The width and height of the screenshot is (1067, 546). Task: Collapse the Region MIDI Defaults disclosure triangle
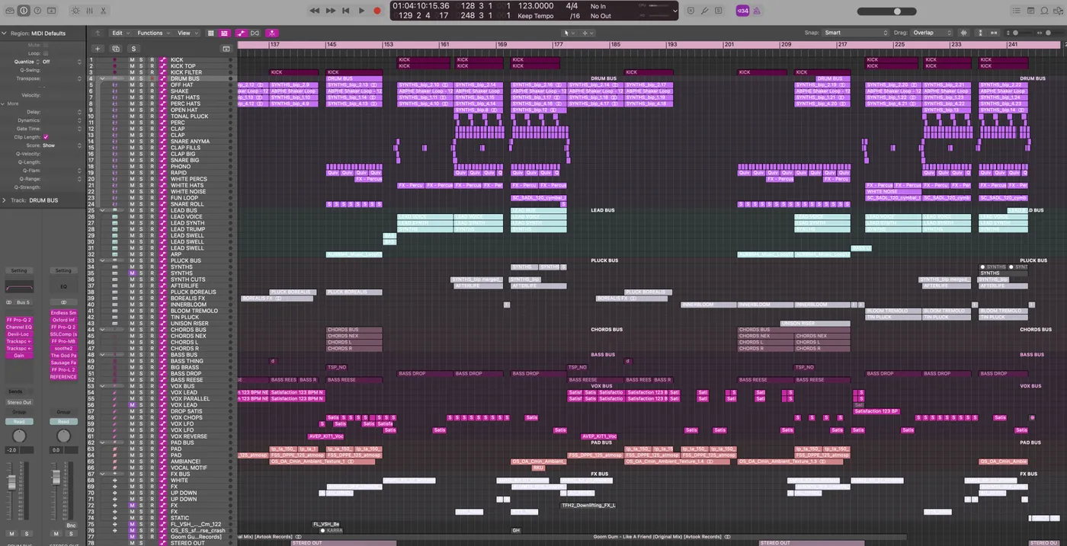(4, 34)
